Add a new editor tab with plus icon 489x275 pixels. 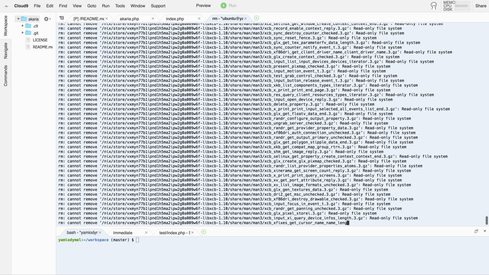256,18
